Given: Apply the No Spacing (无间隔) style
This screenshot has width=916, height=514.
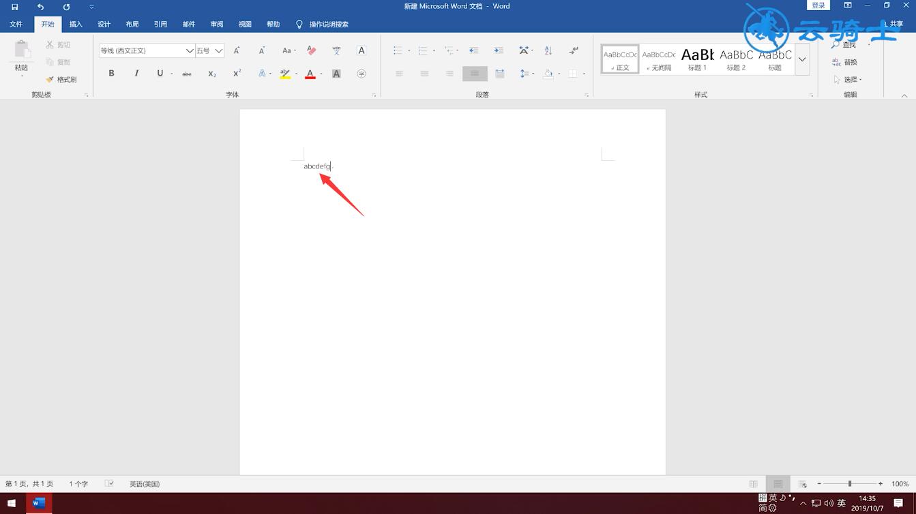Looking at the screenshot, I should coord(659,59).
